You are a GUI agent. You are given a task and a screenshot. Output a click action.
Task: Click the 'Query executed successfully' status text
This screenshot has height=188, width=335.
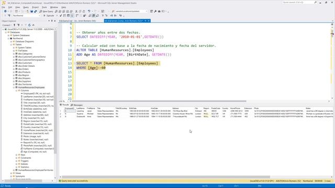pyautogui.click(x=74, y=181)
